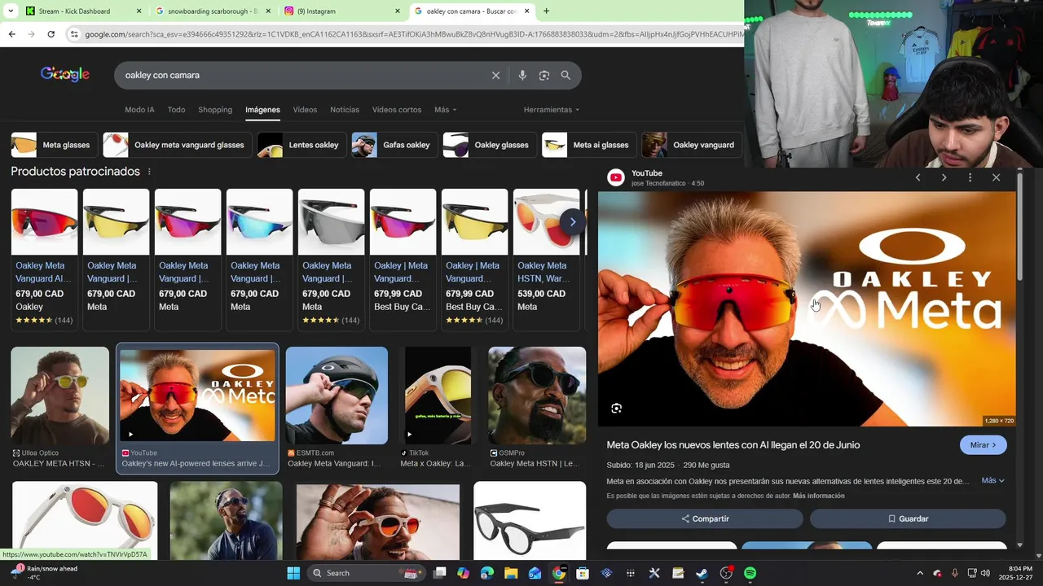This screenshot has width=1043, height=586.
Task: Open Steam from the taskbar
Action: pyautogui.click(x=702, y=573)
